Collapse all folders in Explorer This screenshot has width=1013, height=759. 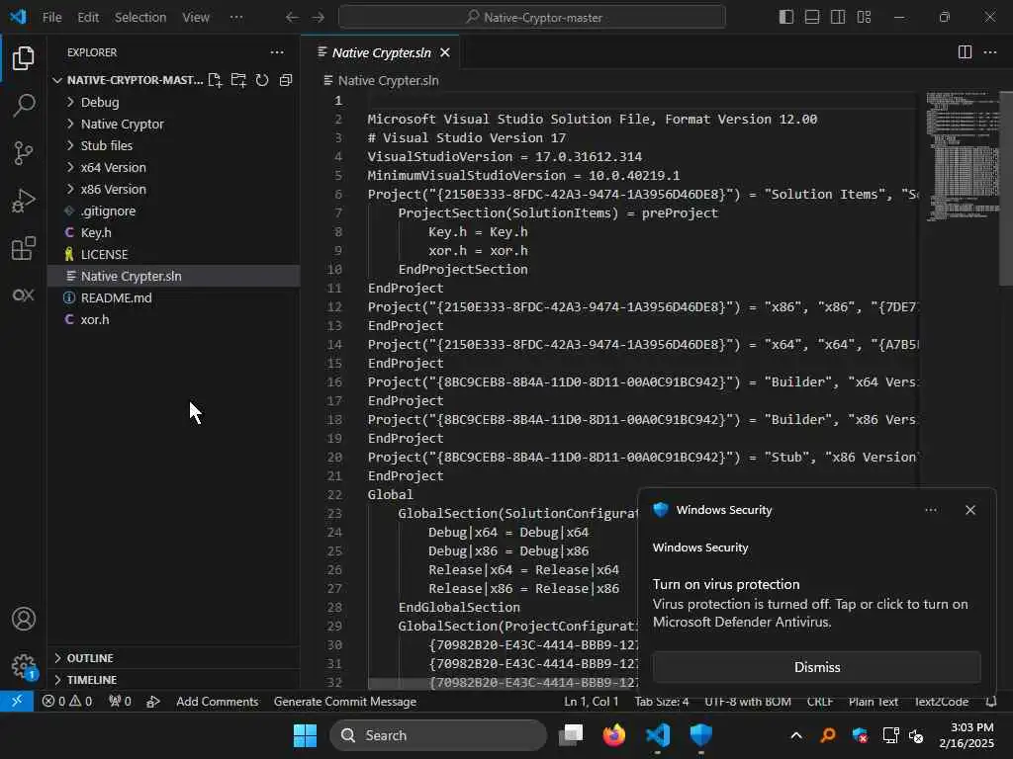[x=286, y=80]
